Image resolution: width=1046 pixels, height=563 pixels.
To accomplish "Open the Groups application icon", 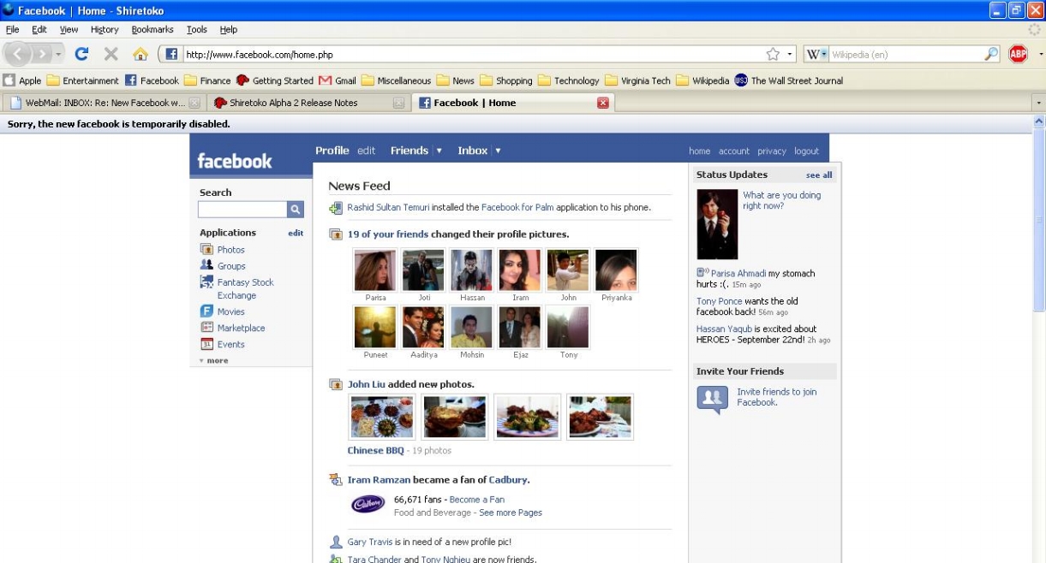I will point(206,265).
